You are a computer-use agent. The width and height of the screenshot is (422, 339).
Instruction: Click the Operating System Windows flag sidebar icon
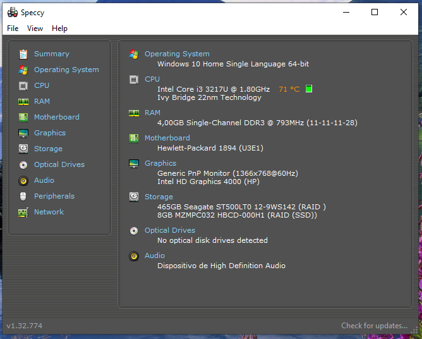point(23,70)
